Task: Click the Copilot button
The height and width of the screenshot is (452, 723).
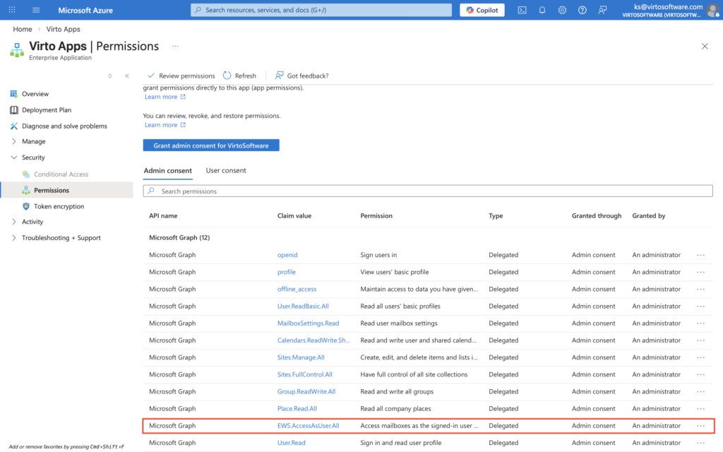Action: click(482, 10)
